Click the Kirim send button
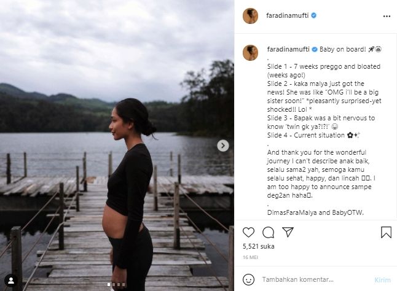 (x=383, y=279)
